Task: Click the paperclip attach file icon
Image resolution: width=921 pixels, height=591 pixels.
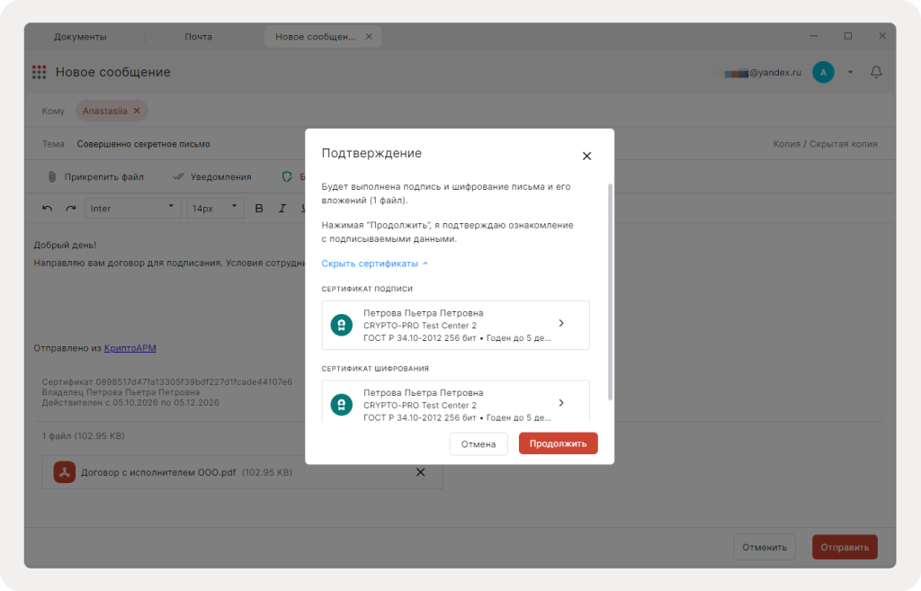Action: 51,177
